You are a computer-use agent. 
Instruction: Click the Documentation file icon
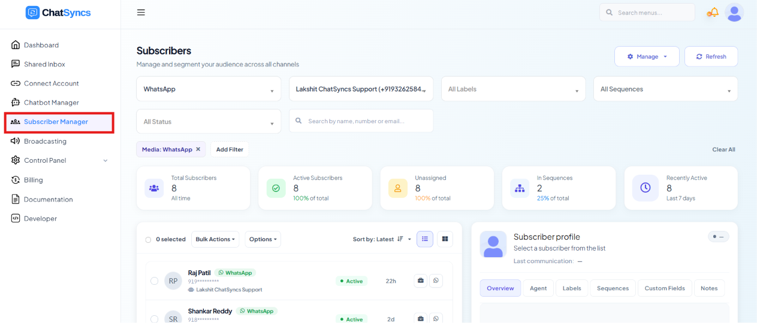pyautogui.click(x=16, y=199)
